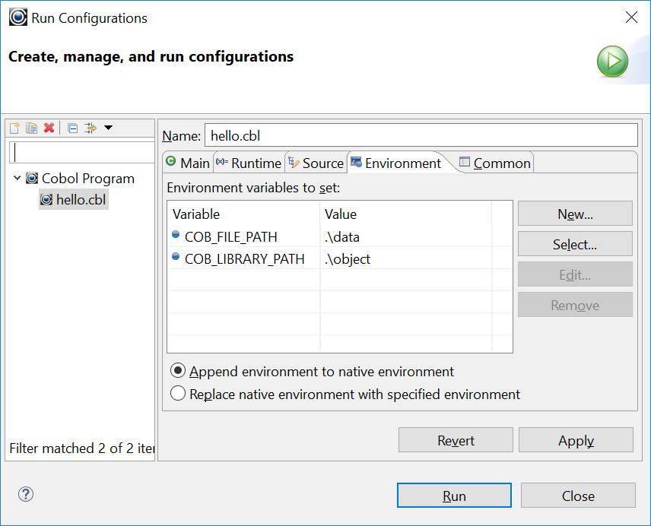Click the hello.cbl configuration icon
Screen dimensions: 651x526
pos(46,198)
